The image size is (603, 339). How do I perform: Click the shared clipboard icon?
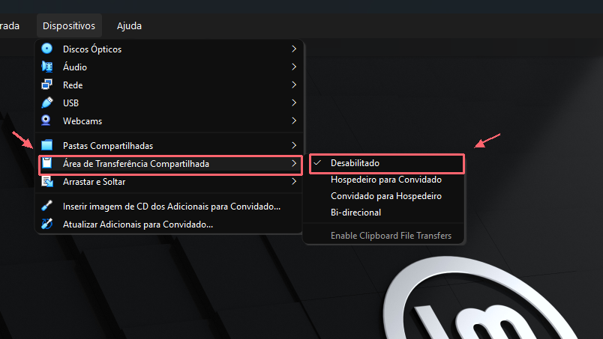tap(47, 163)
